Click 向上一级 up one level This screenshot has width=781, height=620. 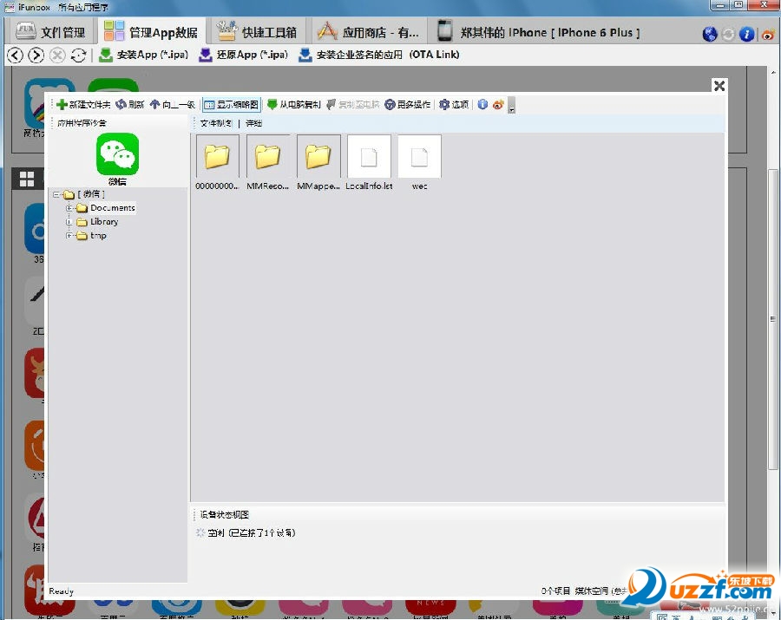pyautogui.click(x=173, y=105)
